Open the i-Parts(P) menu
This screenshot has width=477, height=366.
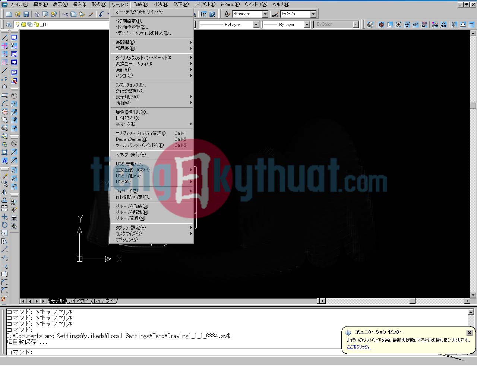pyautogui.click(x=230, y=4)
